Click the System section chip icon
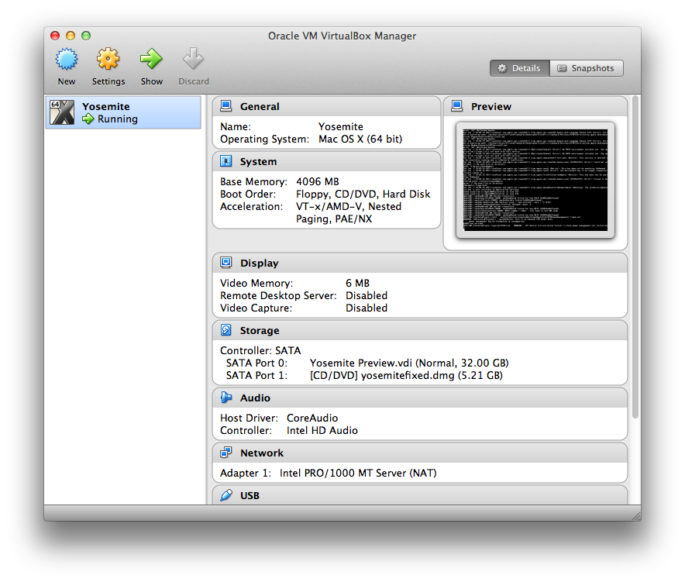The image size is (685, 582). pyautogui.click(x=226, y=161)
